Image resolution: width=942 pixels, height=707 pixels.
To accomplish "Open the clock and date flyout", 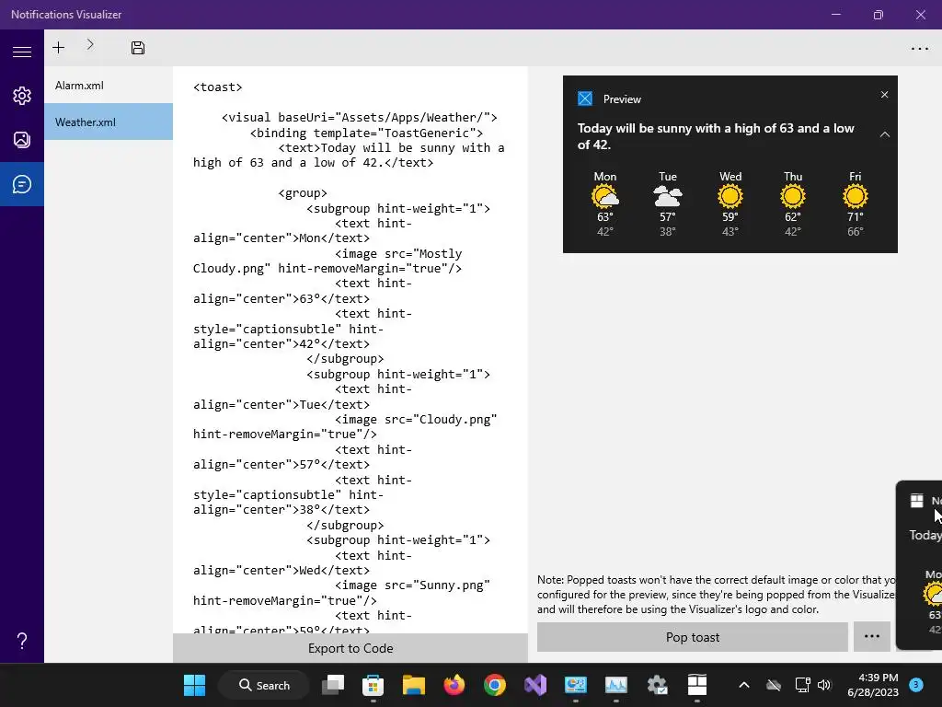I will click(x=873, y=685).
